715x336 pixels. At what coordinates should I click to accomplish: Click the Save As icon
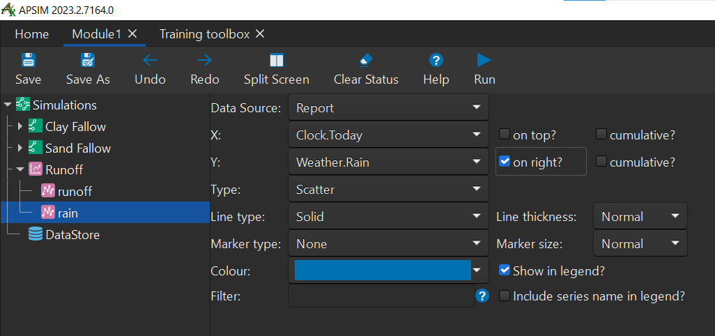pyautogui.click(x=88, y=60)
